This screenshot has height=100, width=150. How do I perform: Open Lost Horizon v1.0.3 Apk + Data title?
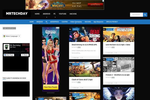118,45
